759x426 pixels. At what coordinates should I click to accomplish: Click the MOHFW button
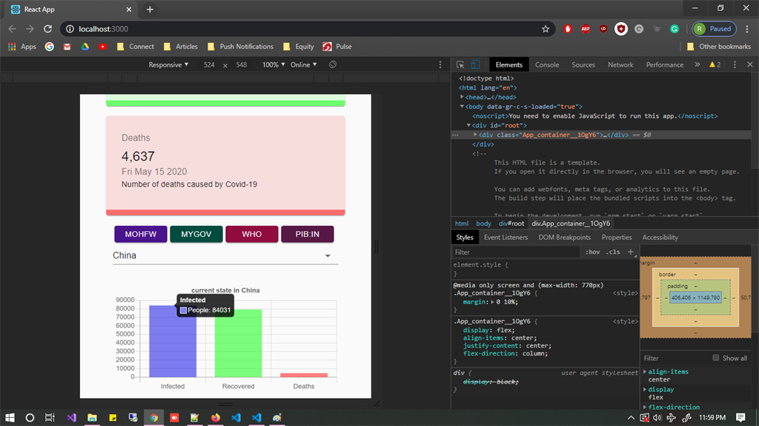141,234
